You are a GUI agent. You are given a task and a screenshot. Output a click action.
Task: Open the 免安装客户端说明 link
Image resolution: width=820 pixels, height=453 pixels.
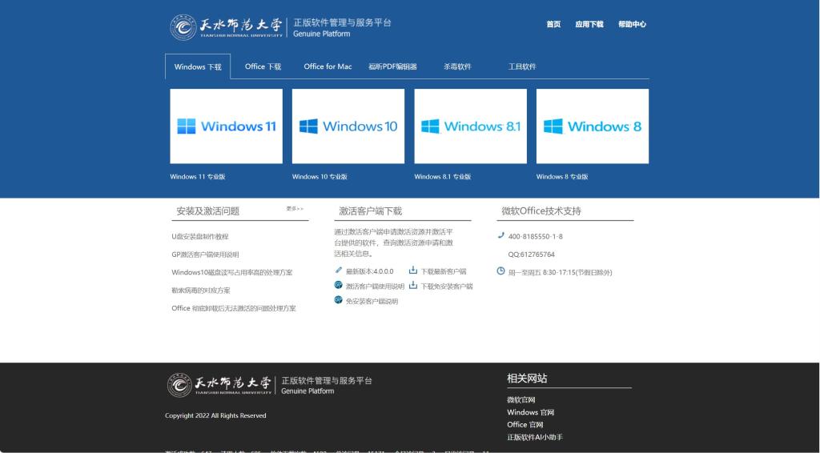372,302
